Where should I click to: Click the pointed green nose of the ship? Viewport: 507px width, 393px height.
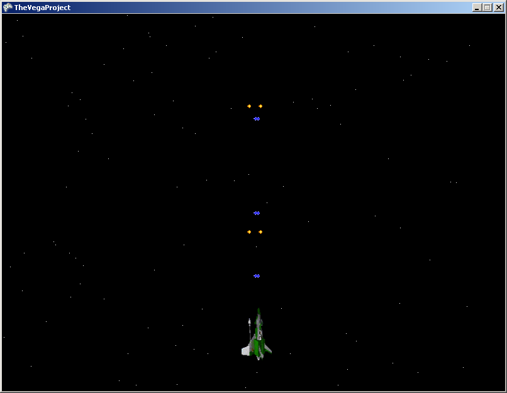tap(258, 313)
